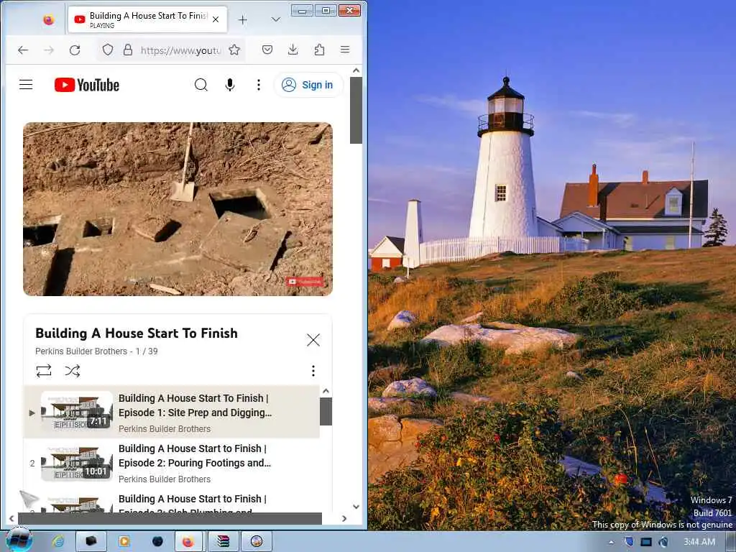Open the black cube app in taskbar
The height and width of the screenshot is (552, 736).
coord(91,541)
